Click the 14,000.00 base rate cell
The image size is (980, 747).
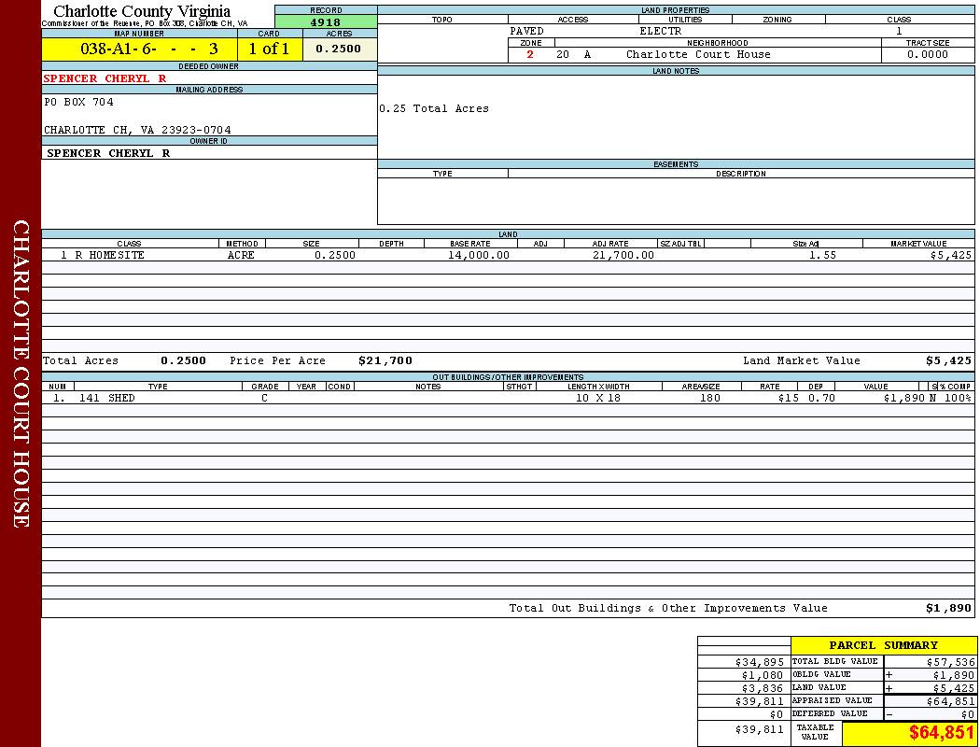click(478, 255)
